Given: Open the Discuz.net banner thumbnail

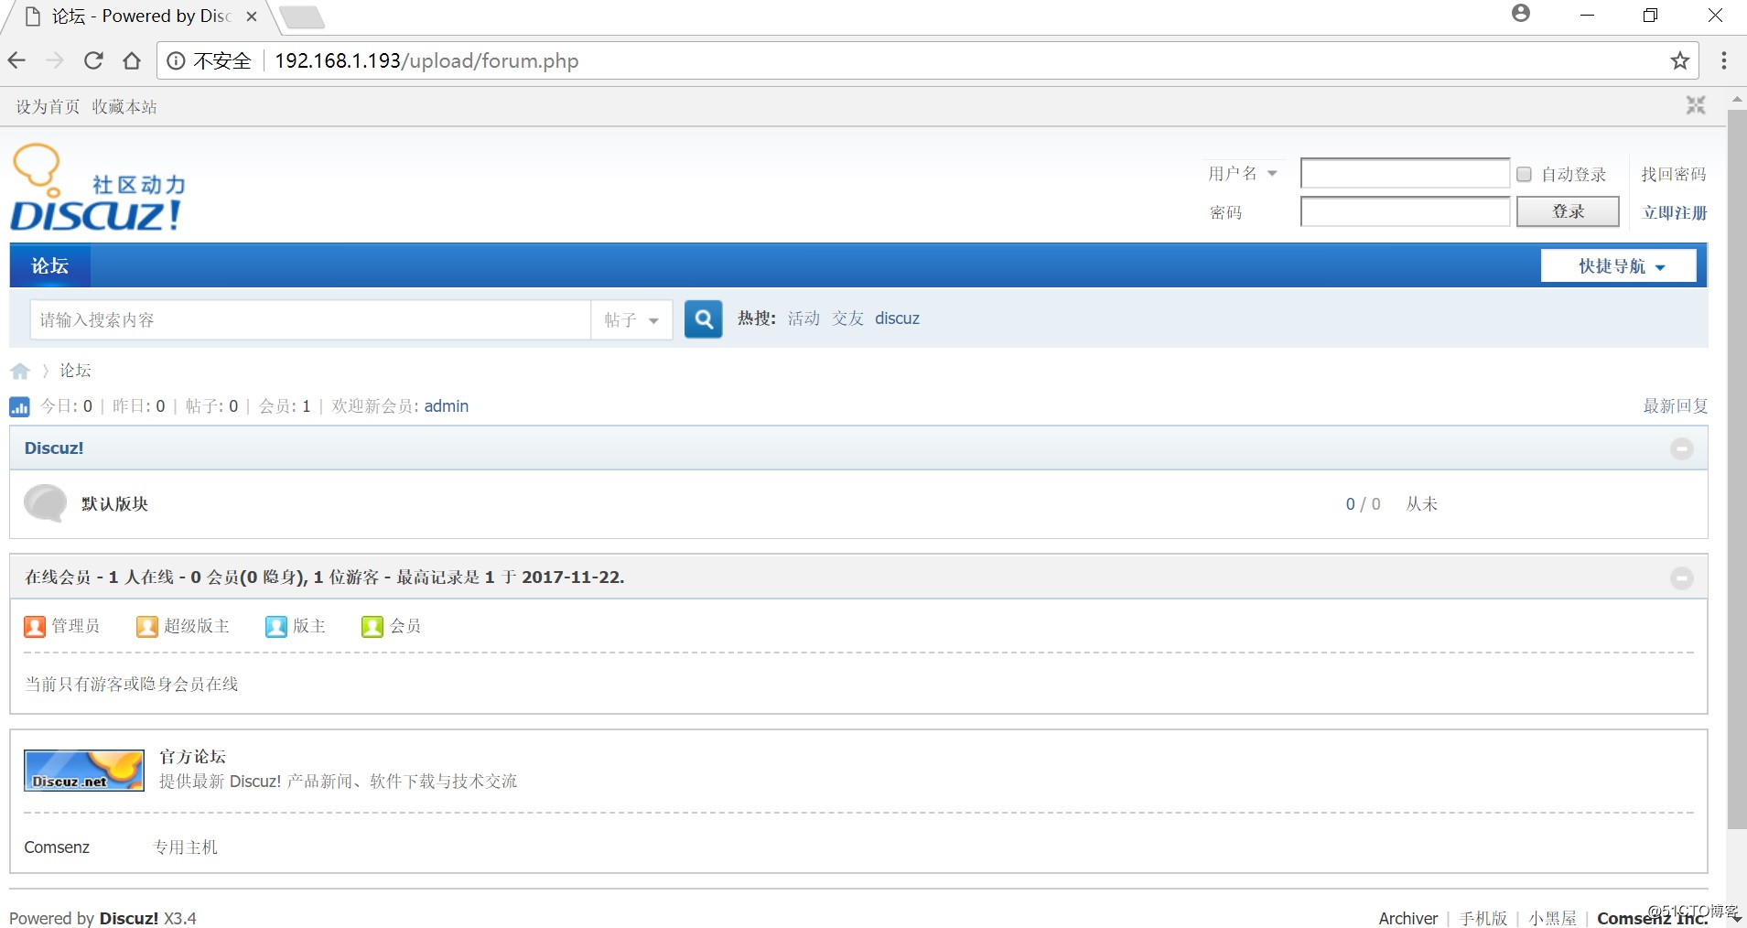Looking at the screenshot, I should click(84, 771).
